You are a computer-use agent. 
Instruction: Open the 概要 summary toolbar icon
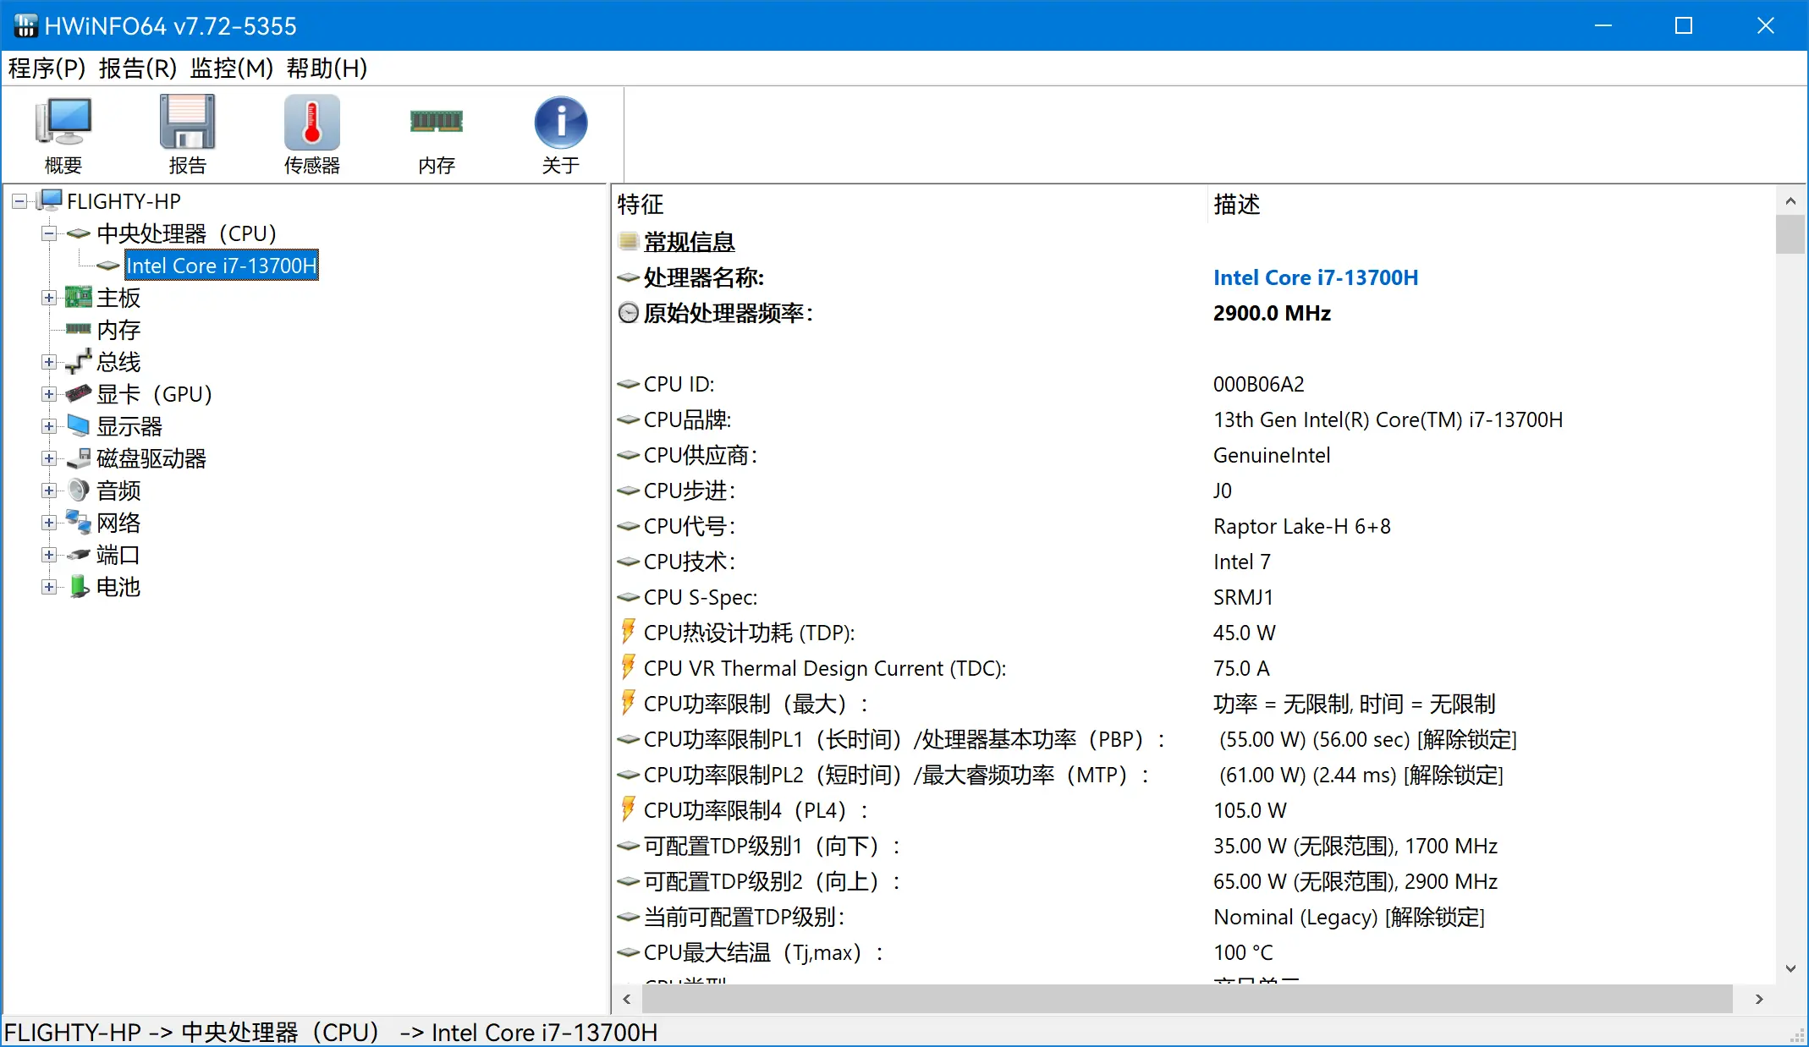(x=63, y=123)
